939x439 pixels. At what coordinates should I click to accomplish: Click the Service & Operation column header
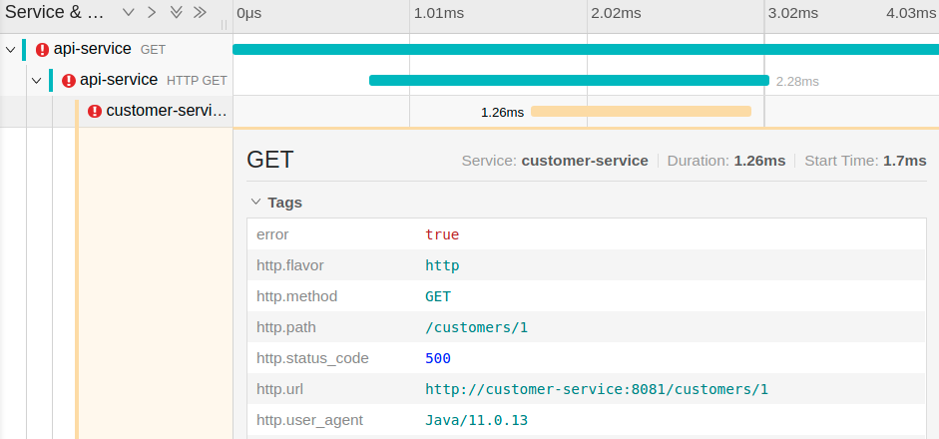(x=55, y=13)
